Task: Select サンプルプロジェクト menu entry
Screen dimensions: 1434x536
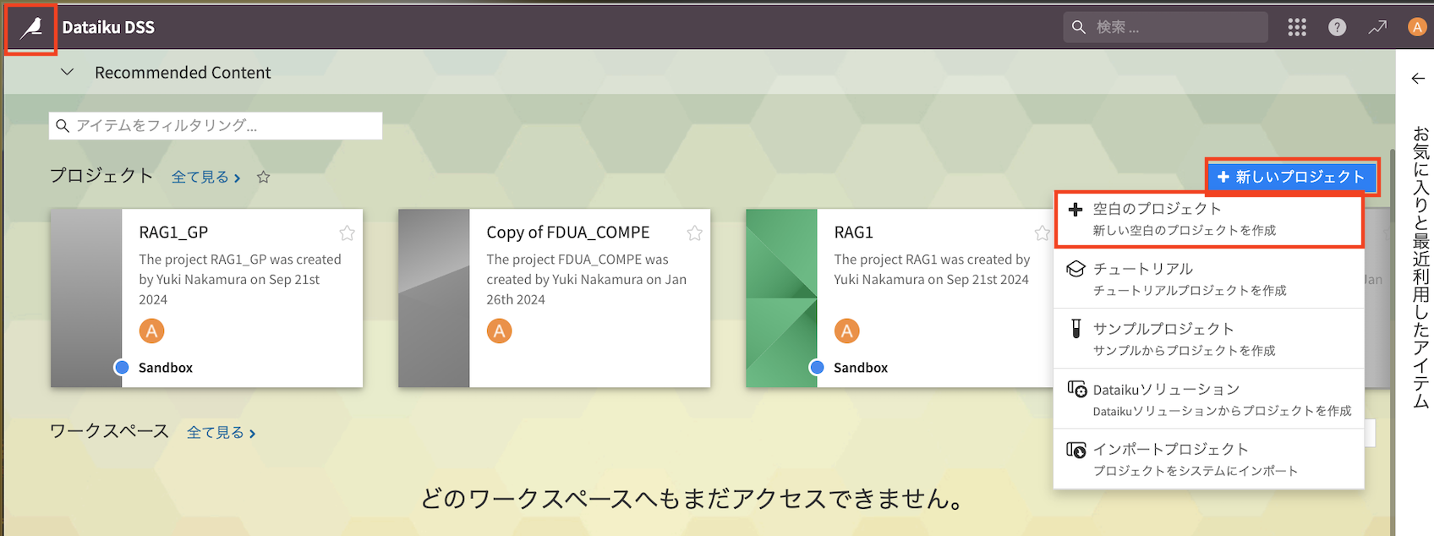Action: [1208, 339]
